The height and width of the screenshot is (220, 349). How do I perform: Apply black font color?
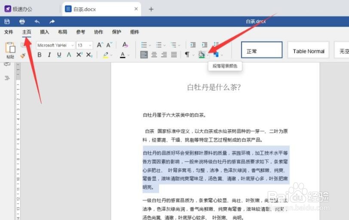pyautogui.click(x=122, y=55)
